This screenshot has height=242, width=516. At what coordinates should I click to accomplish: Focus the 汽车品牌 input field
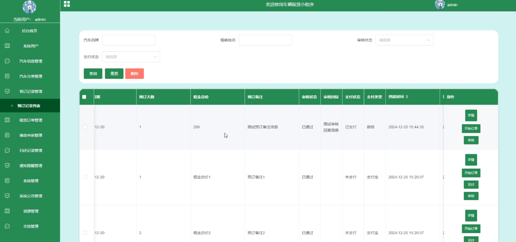pos(129,40)
